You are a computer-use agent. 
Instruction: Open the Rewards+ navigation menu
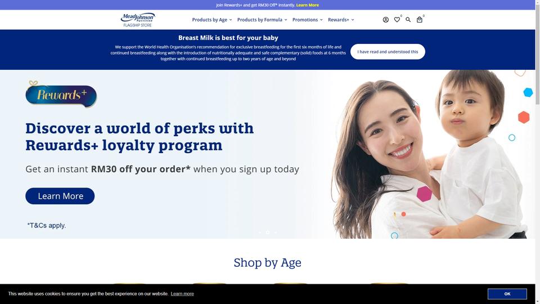point(341,20)
